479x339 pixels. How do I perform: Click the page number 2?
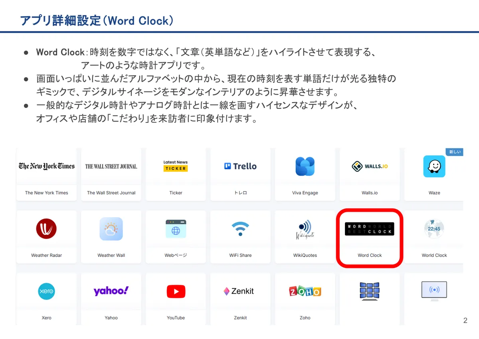click(x=465, y=320)
